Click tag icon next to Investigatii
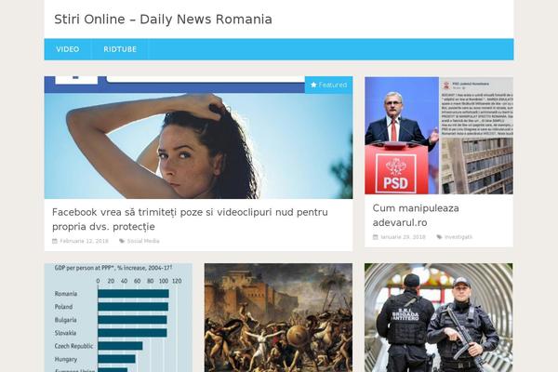The width and height of the screenshot is (558, 372). 440,237
